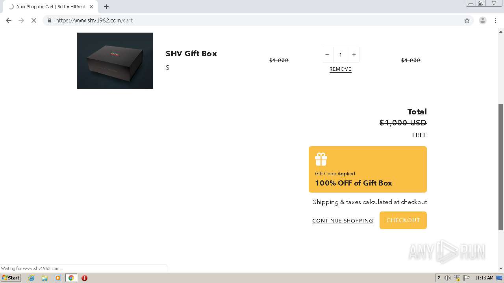Click the address bar URL
504x283 pixels.
point(94,20)
